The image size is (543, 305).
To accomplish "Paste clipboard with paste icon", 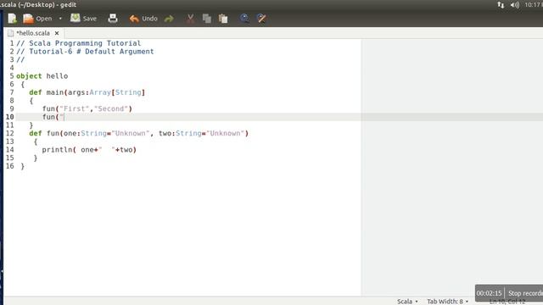I will [x=223, y=19].
